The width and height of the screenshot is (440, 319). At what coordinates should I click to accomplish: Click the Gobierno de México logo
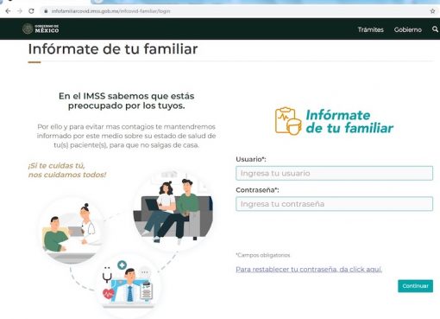[x=41, y=29]
